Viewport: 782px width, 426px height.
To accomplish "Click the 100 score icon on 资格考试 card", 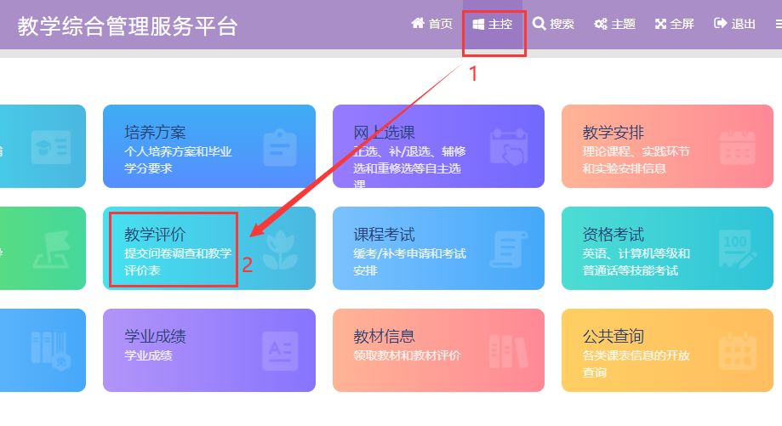I will (x=737, y=248).
